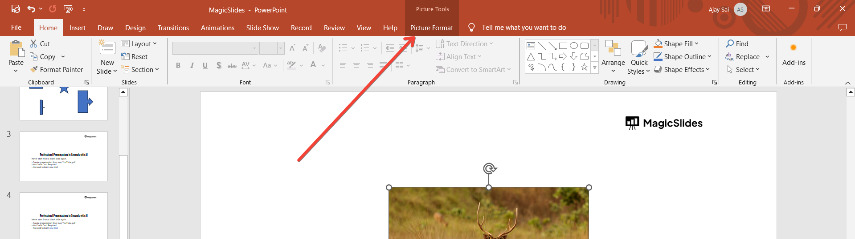
Task: Open Customize Quick Access Toolbar arrow
Action: coord(84,9)
